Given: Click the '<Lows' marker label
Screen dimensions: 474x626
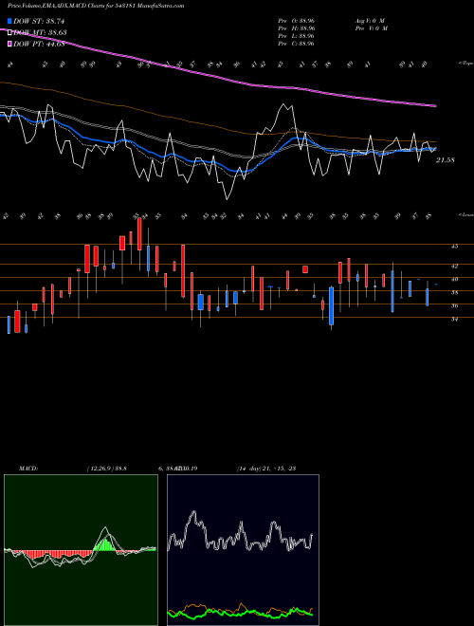Looking at the screenshot, I should 466,214.
